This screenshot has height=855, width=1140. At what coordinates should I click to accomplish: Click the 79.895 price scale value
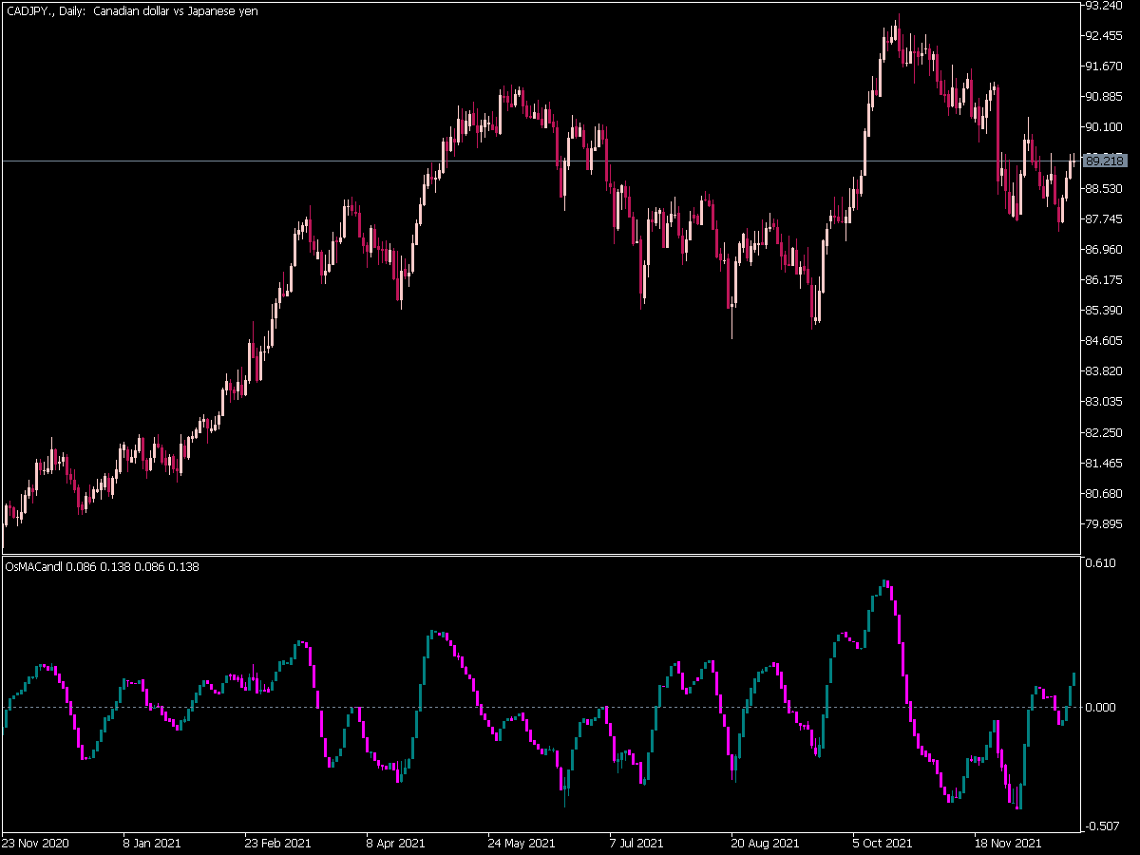[x=1103, y=524]
